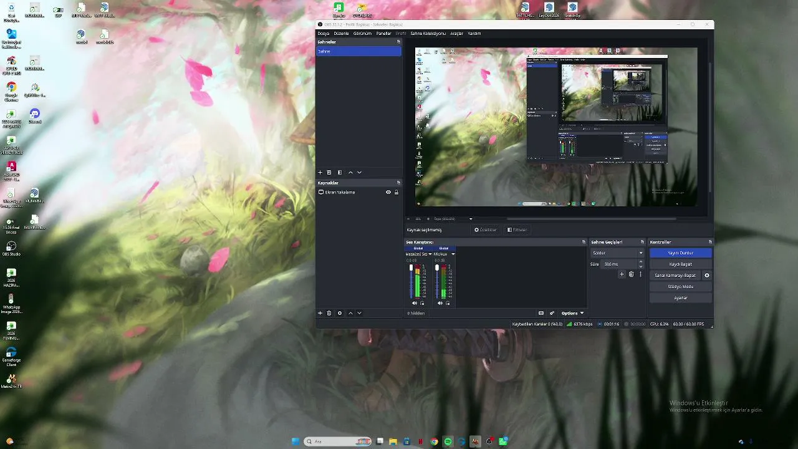Open advanced audio properties gears icon in mixer

tap(552, 313)
